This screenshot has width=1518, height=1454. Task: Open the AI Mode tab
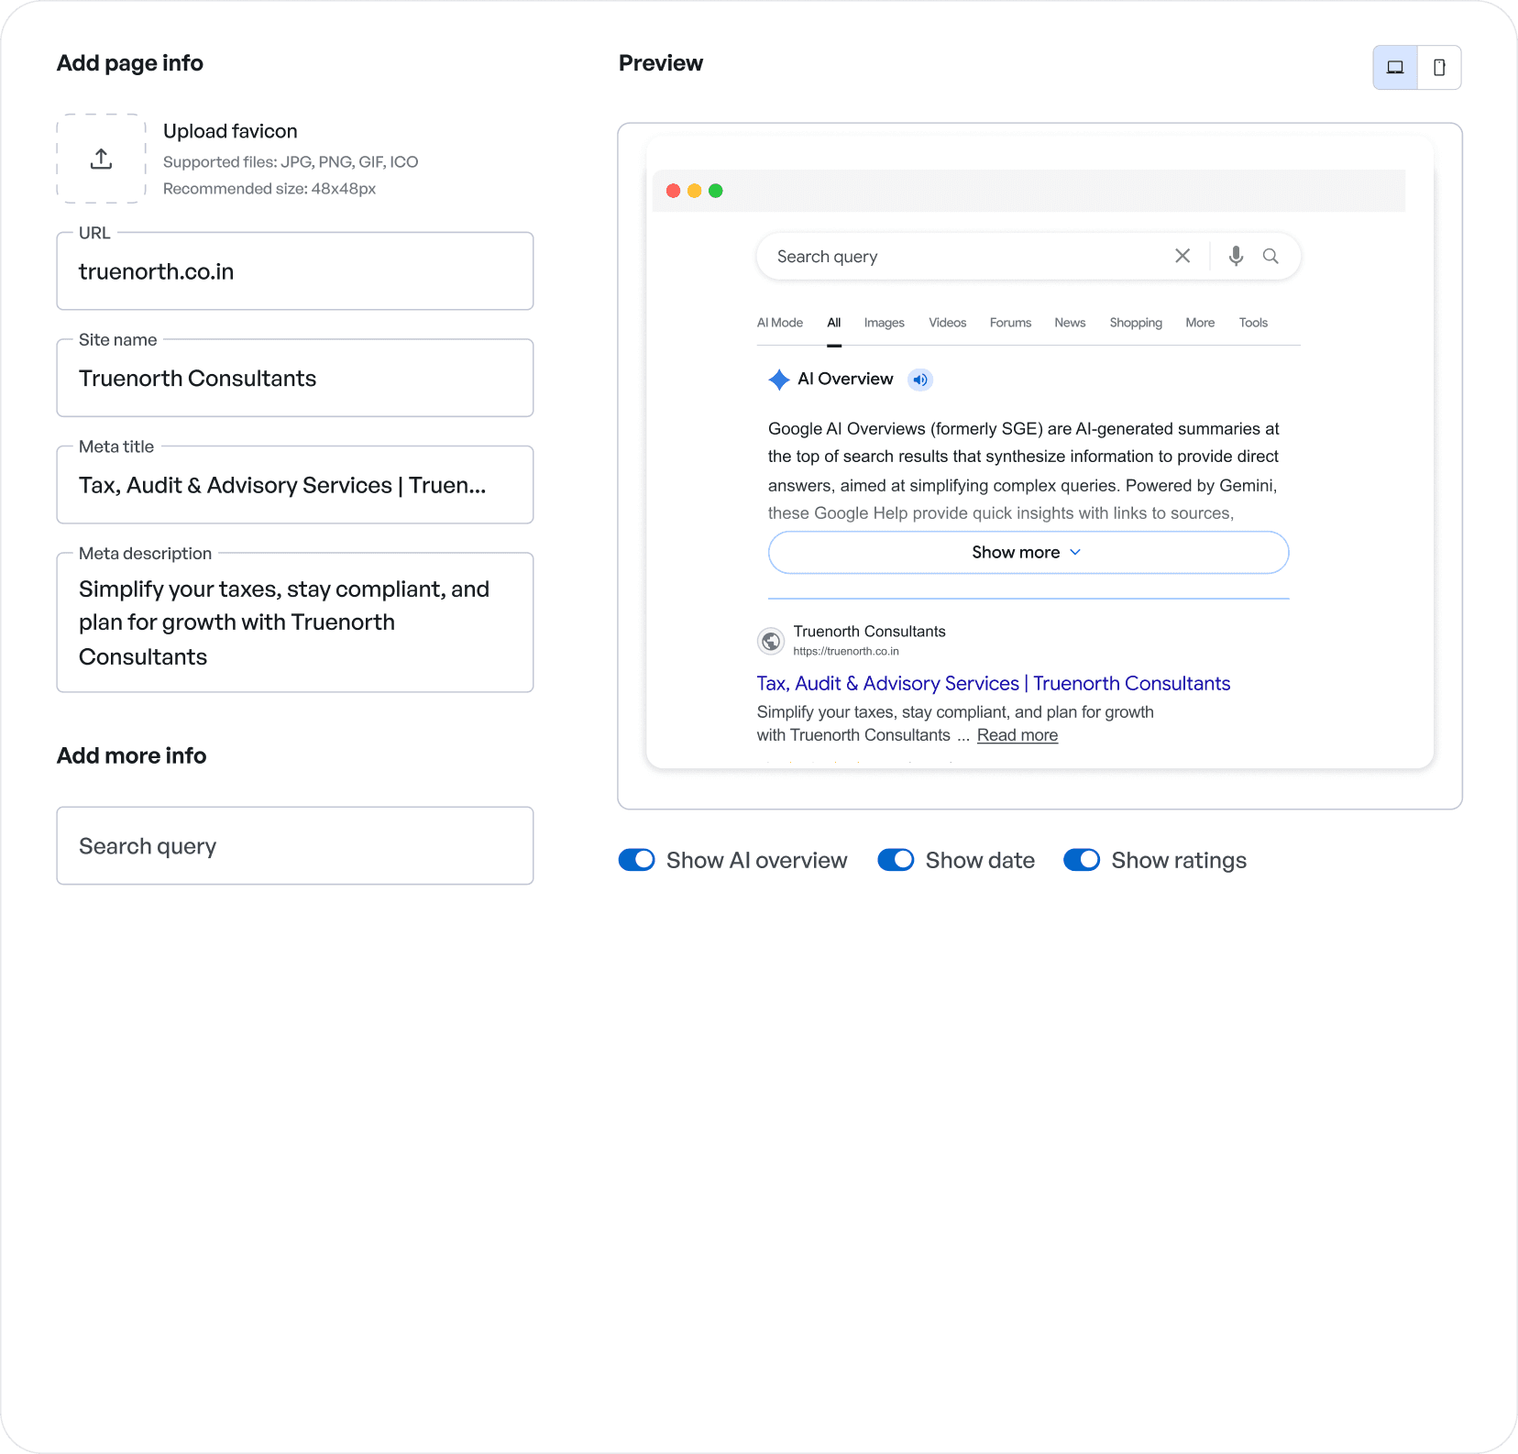[x=780, y=323]
